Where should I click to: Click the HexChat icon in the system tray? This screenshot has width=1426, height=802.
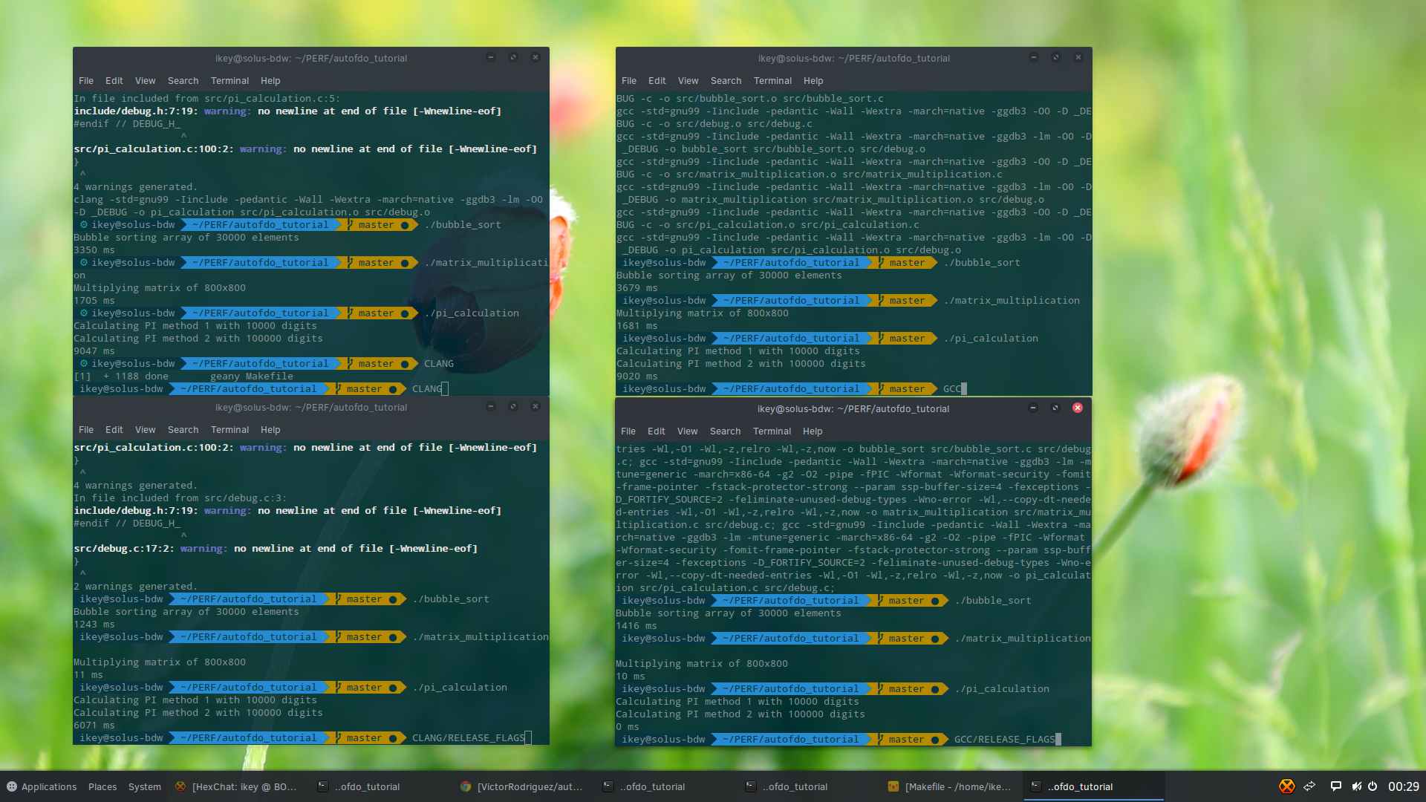(1286, 786)
